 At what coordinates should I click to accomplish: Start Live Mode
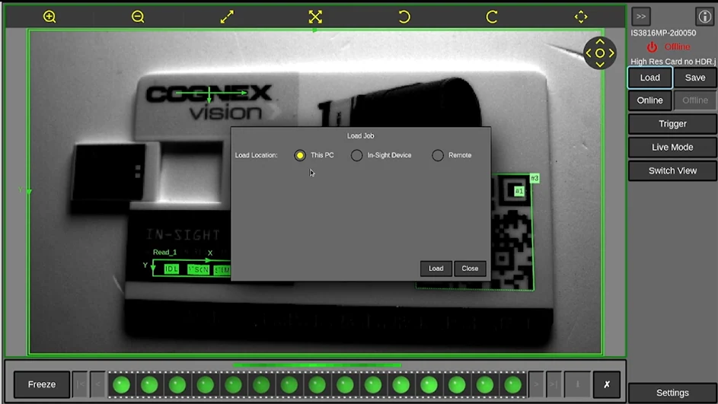672,148
